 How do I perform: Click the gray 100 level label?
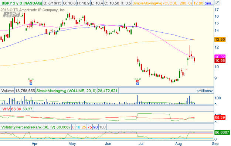pyautogui.click(x=102, y=127)
